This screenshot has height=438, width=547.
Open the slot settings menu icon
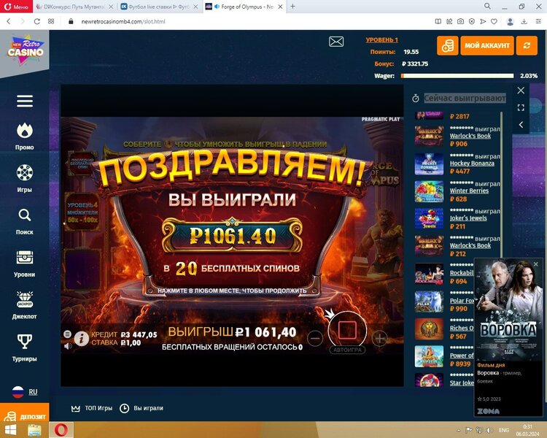click(67, 334)
